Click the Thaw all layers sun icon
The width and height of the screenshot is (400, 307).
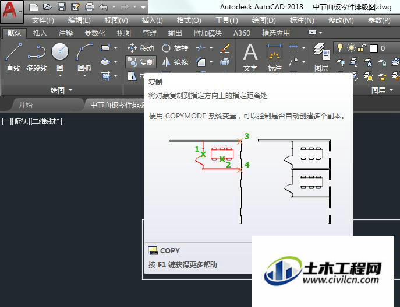click(x=368, y=76)
